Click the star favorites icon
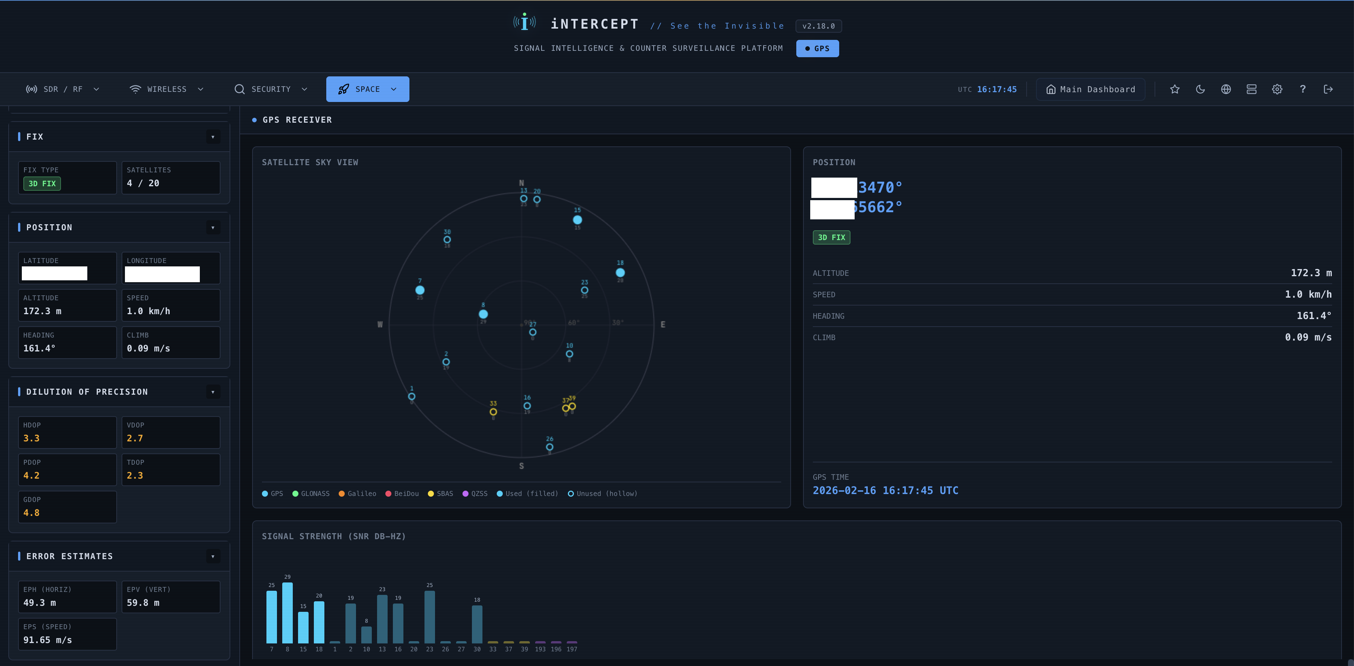Image resolution: width=1354 pixels, height=666 pixels. (x=1175, y=89)
